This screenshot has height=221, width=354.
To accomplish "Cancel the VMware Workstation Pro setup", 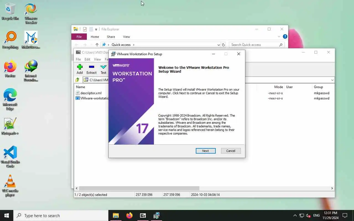I will (231, 151).
